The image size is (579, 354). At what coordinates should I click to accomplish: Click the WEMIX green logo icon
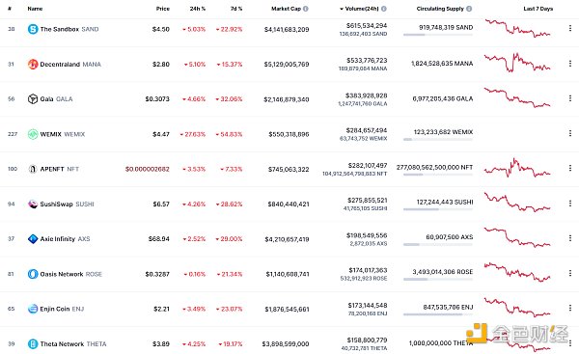(33, 134)
